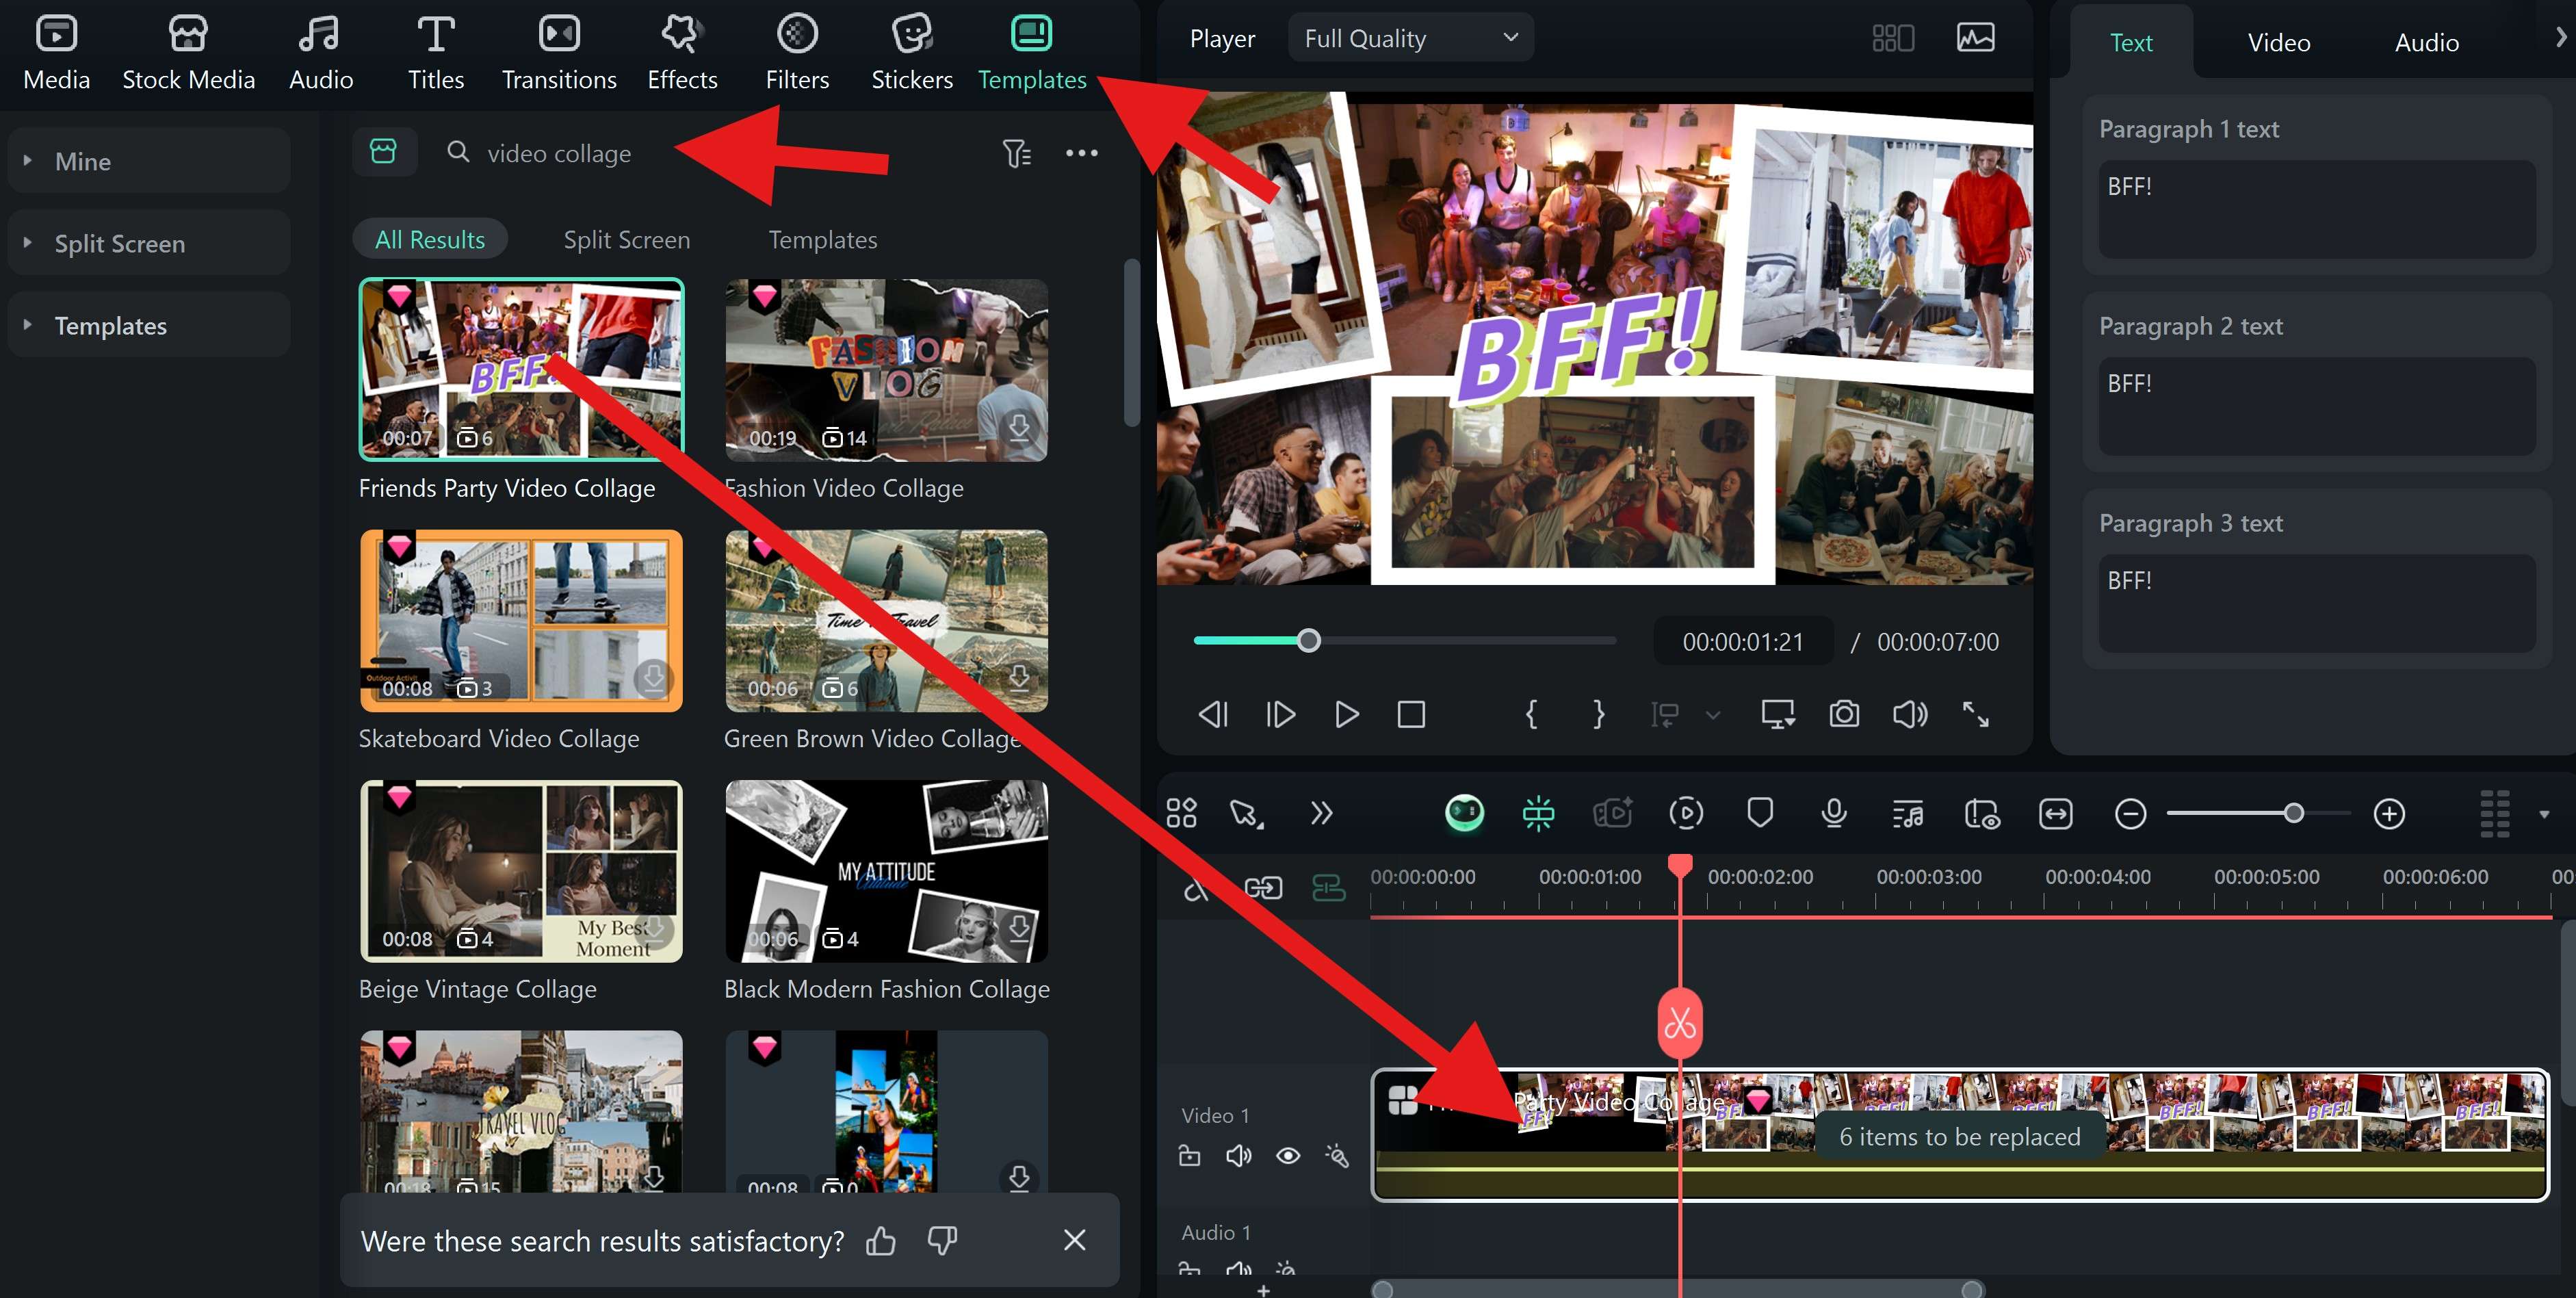
Task: Play the preview
Action: tap(1347, 714)
